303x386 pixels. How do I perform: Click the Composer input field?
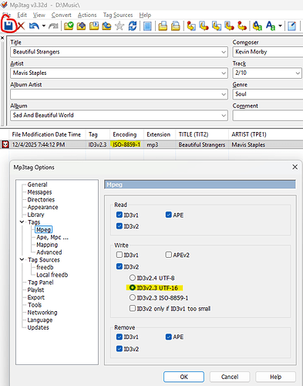click(268, 52)
